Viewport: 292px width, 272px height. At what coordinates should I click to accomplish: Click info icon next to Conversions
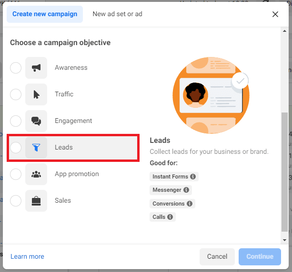coord(190,204)
